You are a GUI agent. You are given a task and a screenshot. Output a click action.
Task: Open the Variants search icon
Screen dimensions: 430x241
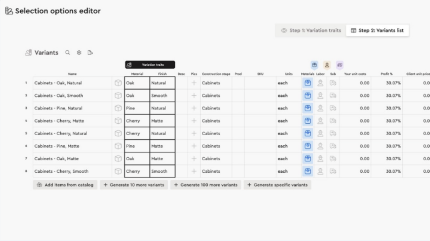coord(68,53)
